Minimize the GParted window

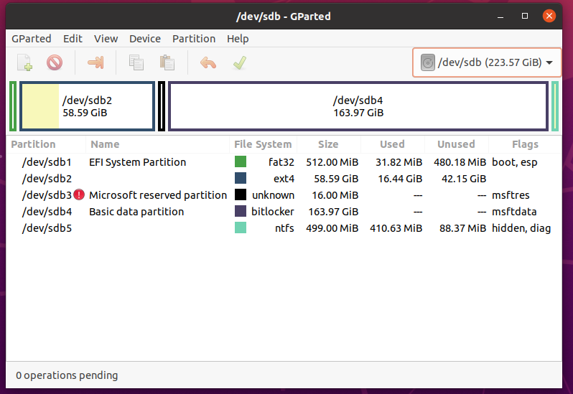click(500, 16)
